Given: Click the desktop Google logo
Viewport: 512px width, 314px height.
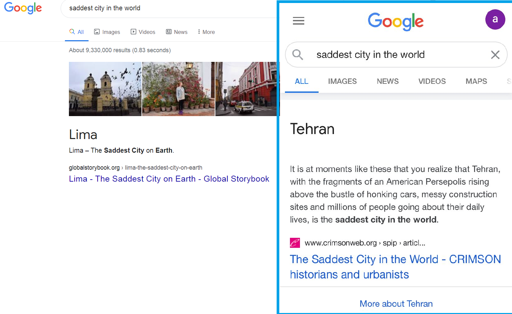Looking at the screenshot, I should pyautogui.click(x=23, y=8).
